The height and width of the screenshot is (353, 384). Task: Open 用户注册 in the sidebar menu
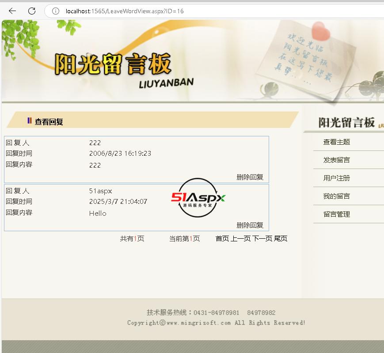click(336, 178)
